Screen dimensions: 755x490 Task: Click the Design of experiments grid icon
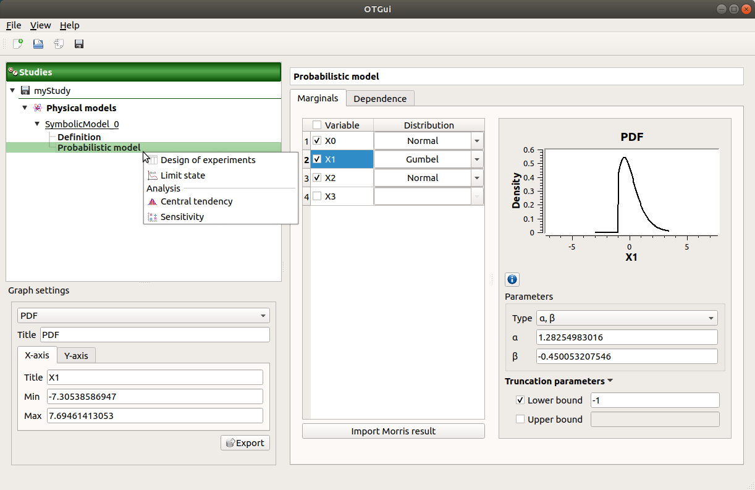[x=151, y=160]
